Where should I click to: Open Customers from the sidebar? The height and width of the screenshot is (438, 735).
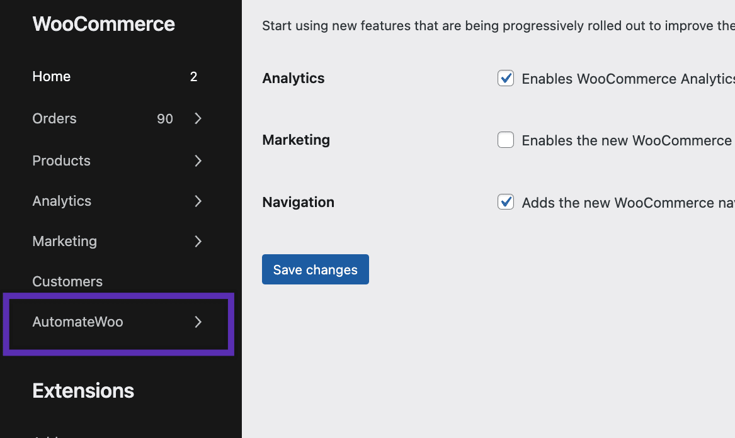(x=67, y=281)
